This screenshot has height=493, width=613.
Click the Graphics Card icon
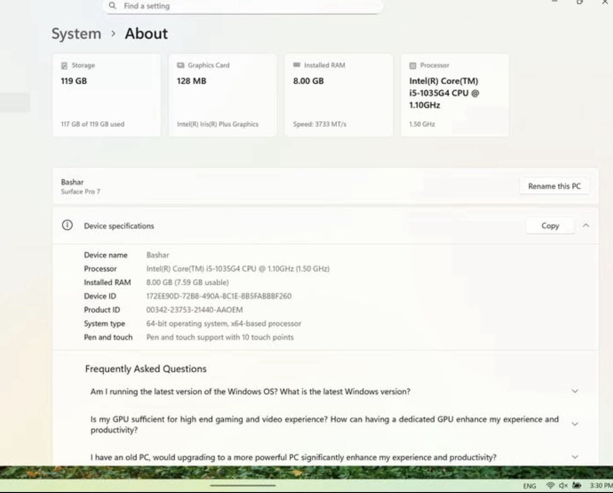tap(180, 65)
